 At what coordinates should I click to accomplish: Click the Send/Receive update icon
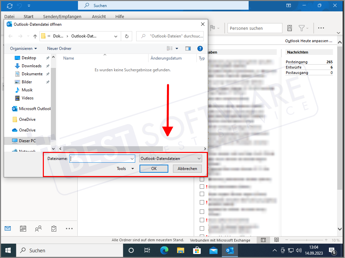[x=9, y=5]
